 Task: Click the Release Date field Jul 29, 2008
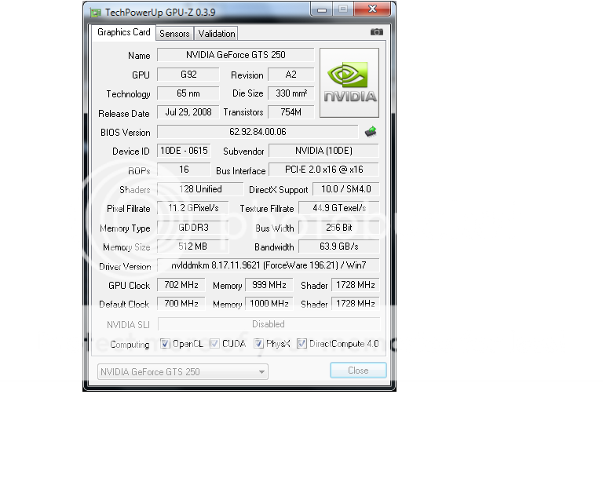[188, 112]
